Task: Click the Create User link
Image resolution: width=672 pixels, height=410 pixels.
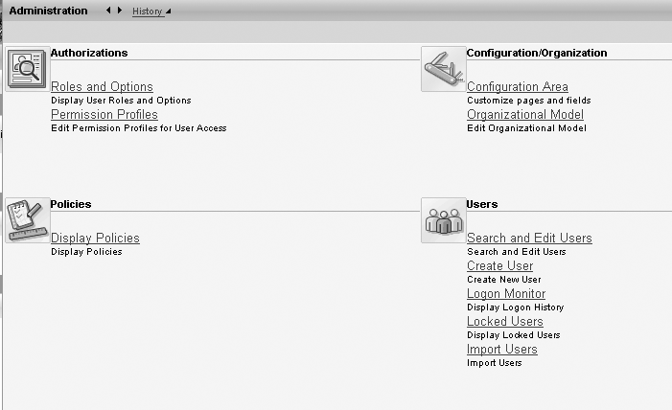Action: [x=499, y=266]
